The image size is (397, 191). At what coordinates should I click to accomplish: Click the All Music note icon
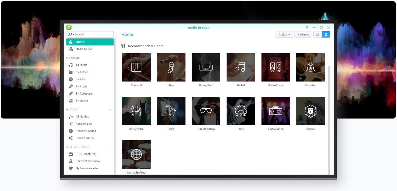pos(71,65)
